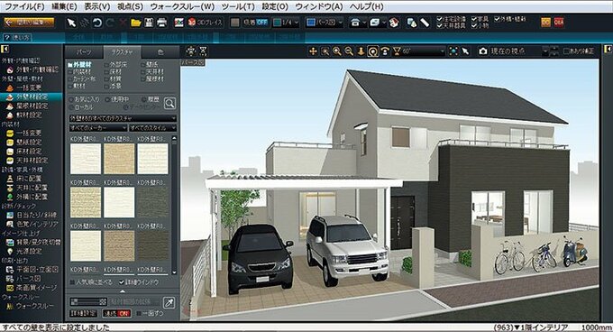The image size is (613, 332).
Task: Toggle the 連続 ON button
Action: (x=116, y=313)
